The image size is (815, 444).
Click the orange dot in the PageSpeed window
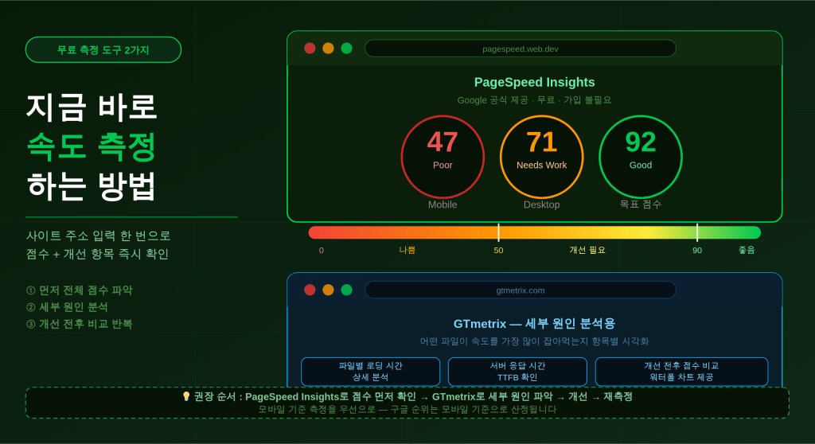(x=328, y=49)
